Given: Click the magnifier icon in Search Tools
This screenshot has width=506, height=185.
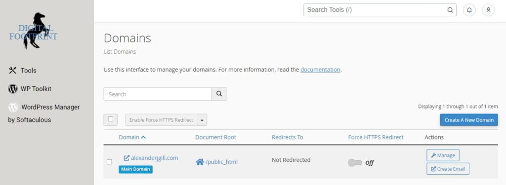Looking at the screenshot, I should click(x=450, y=10).
